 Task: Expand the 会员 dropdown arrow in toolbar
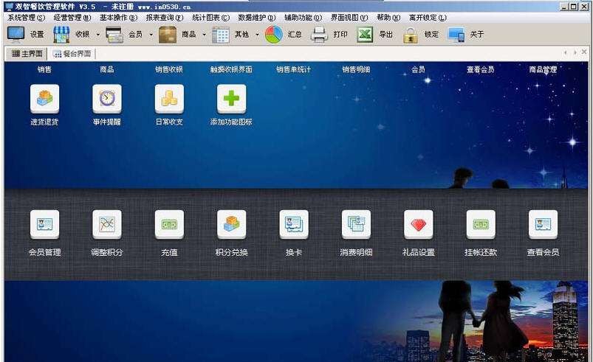point(151,35)
